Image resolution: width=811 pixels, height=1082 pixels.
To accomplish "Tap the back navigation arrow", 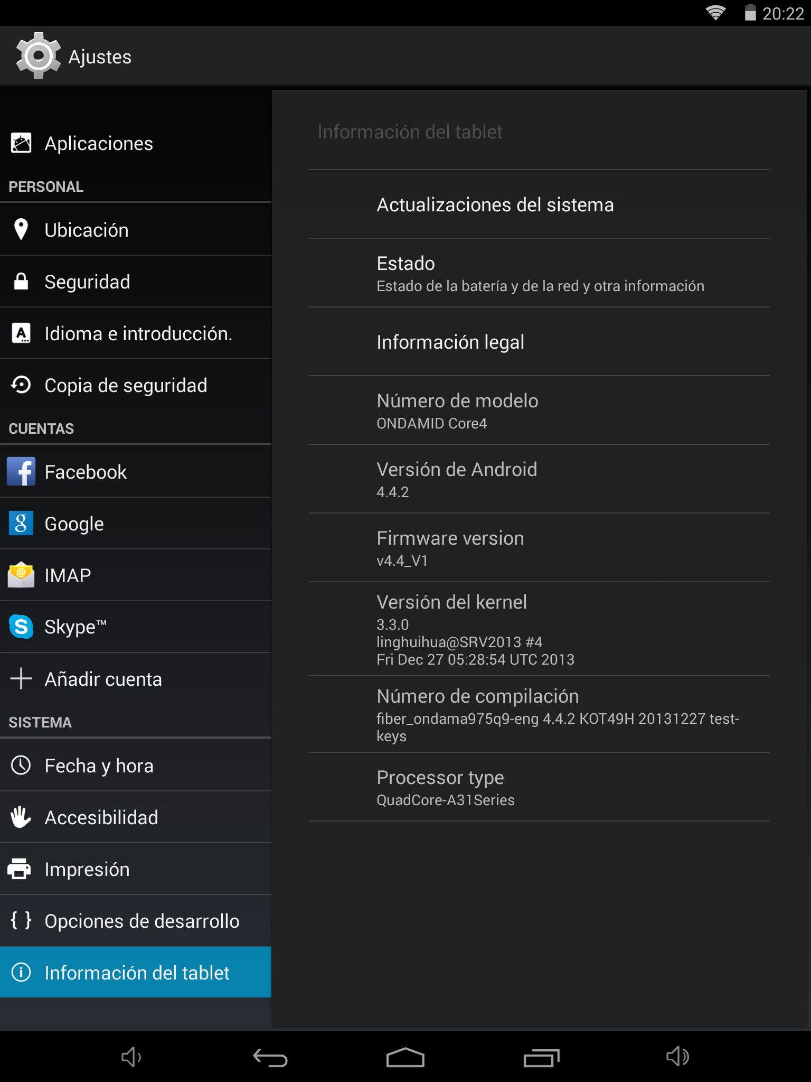I will (270, 1057).
